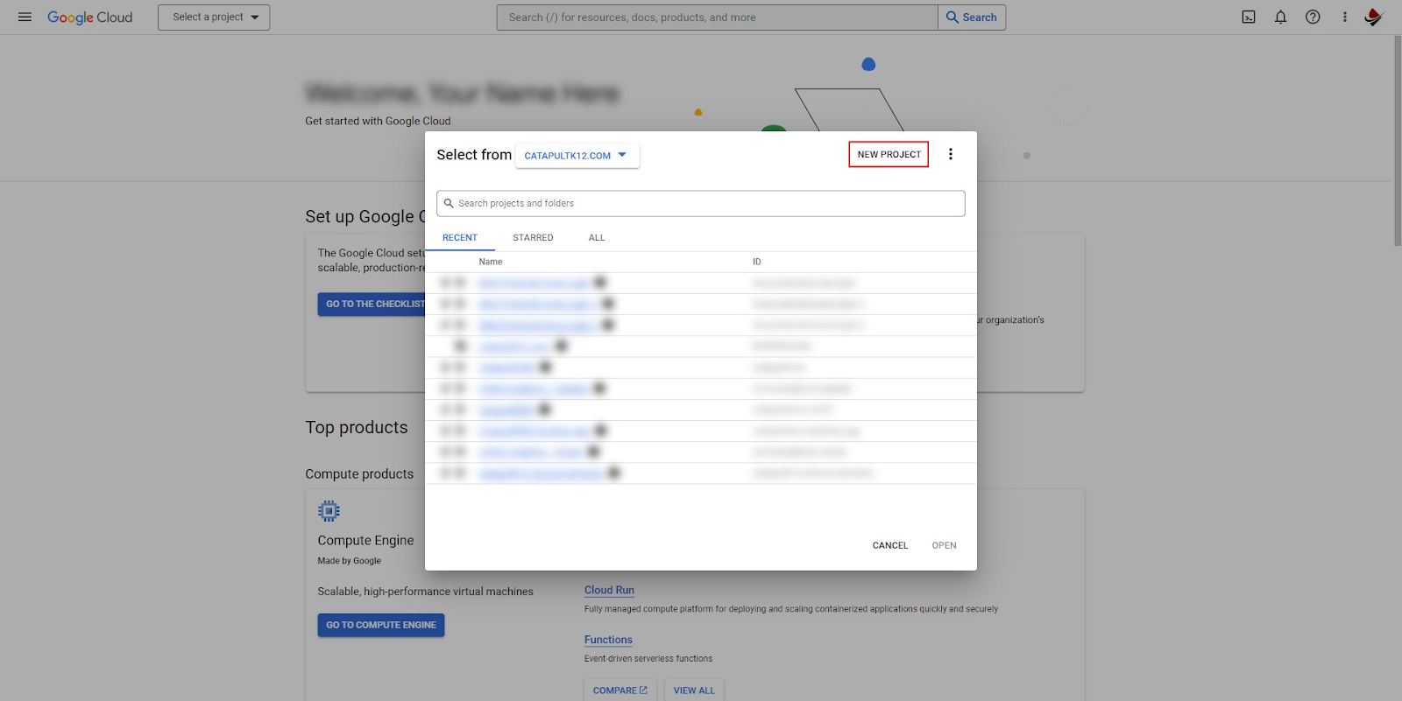The width and height of the screenshot is (1402, 701).
Task: Click the NEW PROJECT button
Action: click(889, 154)
